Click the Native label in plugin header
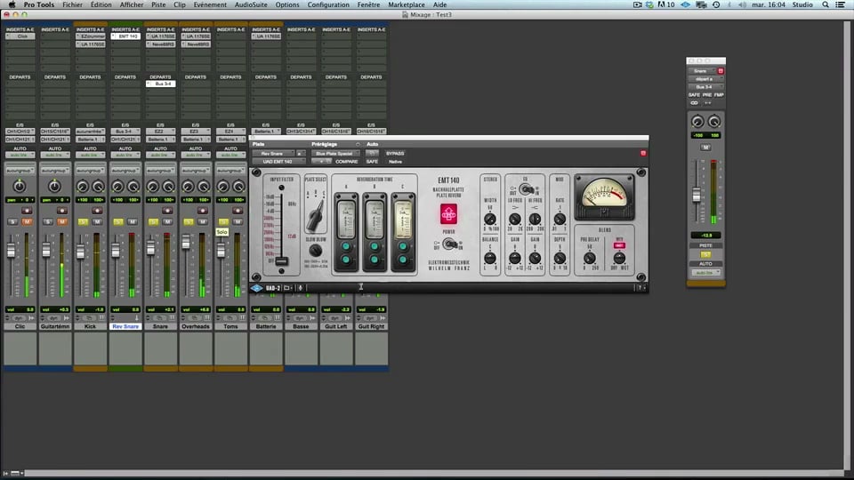 [395, 162]
